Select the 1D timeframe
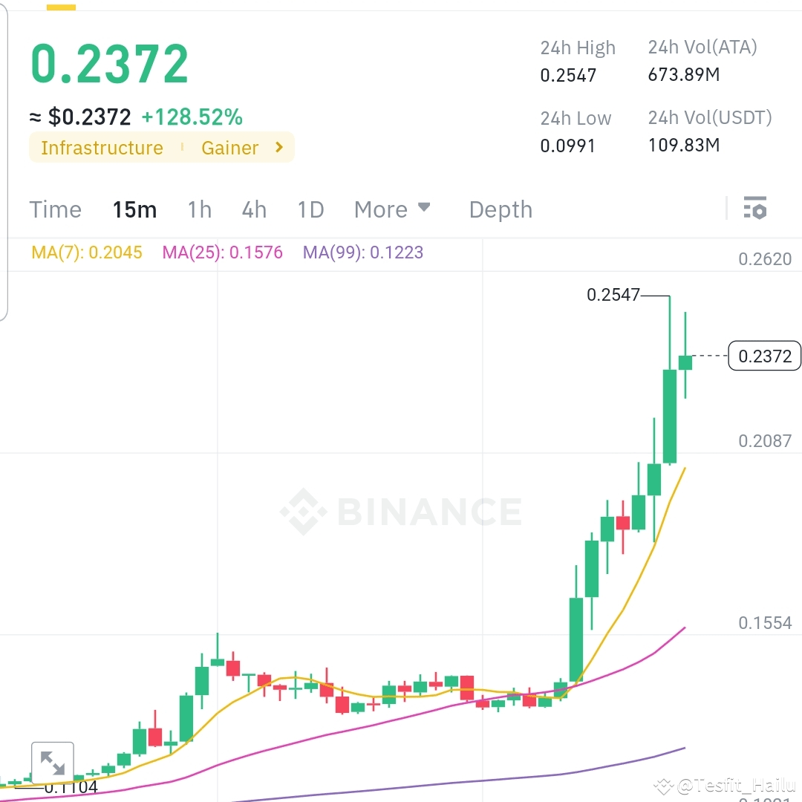Viewport: 802px width, 802px height. click(310, 209)
